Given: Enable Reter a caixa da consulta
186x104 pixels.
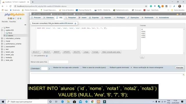Looking at the screenshot, I should 81,68.
